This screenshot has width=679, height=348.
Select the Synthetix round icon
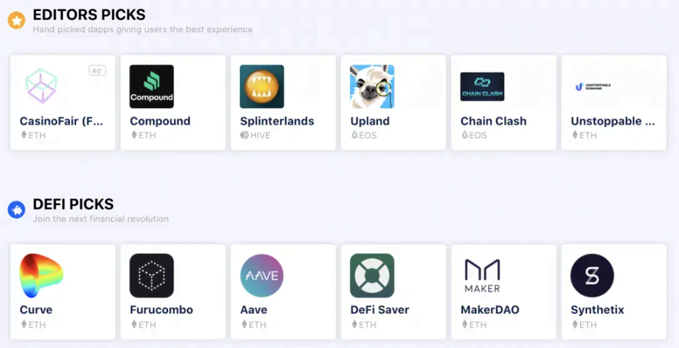pos(593,275)
